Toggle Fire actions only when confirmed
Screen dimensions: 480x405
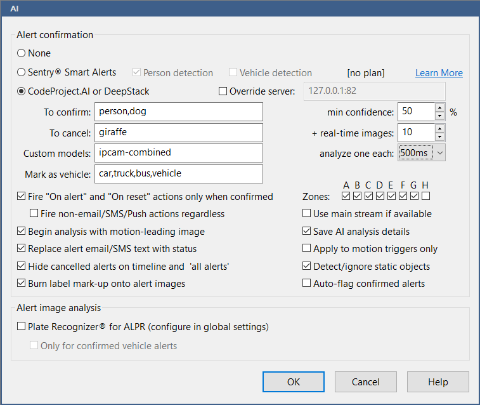[x=21, y=196]
